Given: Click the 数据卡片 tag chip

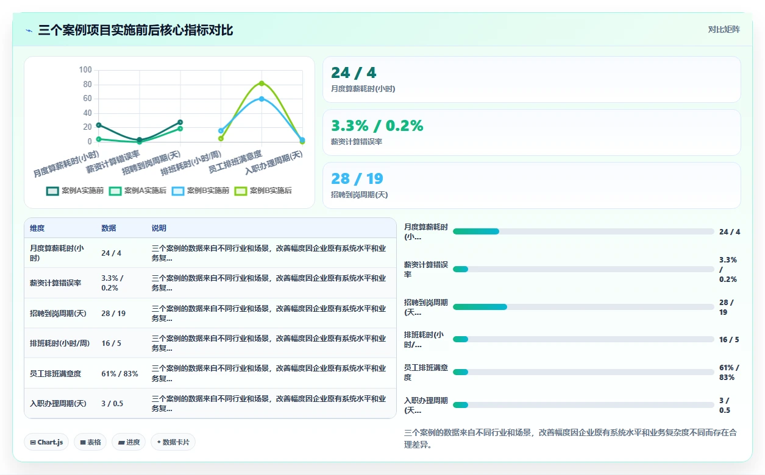Looking at the screenshot, I should point(173,442).
